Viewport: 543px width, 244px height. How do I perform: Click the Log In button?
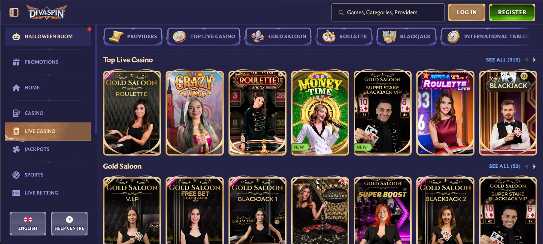[x=466, y=12]
